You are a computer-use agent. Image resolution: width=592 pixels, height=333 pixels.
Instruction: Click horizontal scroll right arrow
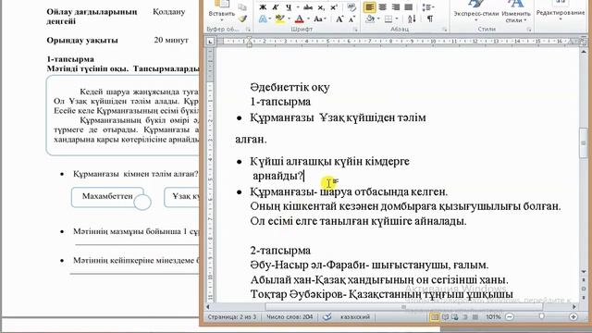tap(574, 307)
